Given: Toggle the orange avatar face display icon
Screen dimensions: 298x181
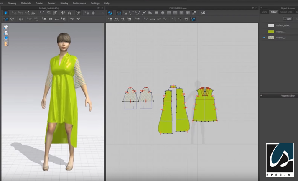Looking at the screenshot, I should coord(6,43).
